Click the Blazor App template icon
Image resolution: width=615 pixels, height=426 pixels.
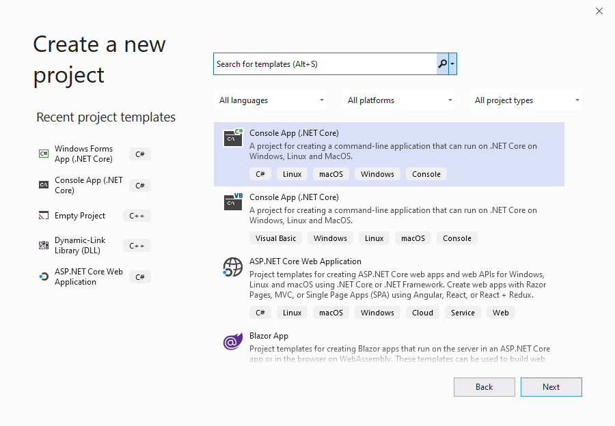[x=233, y=341]
